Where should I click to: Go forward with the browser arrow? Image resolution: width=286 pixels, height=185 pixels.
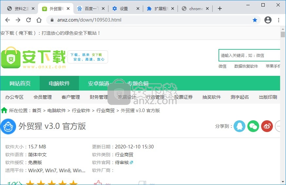(x=18, y=20)
